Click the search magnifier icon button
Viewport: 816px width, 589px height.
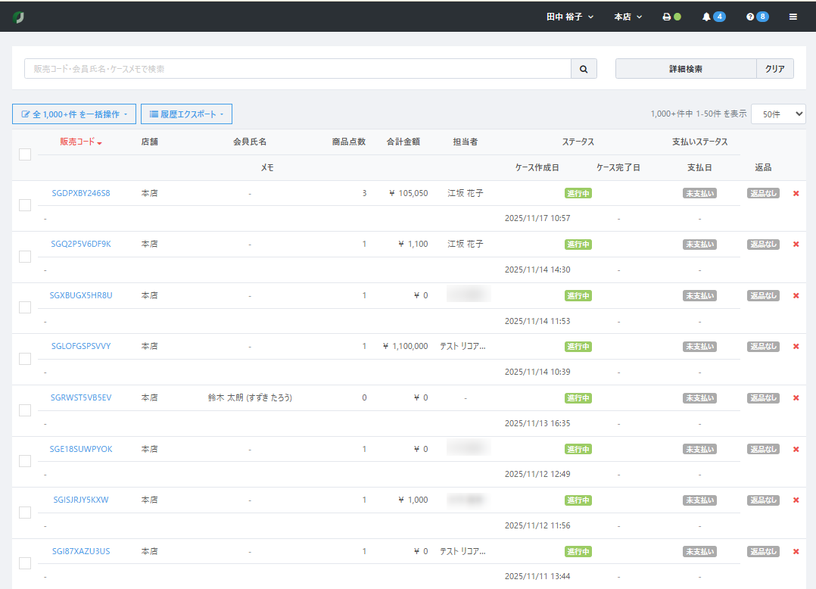pyautogui.click(x=584, y=69)
